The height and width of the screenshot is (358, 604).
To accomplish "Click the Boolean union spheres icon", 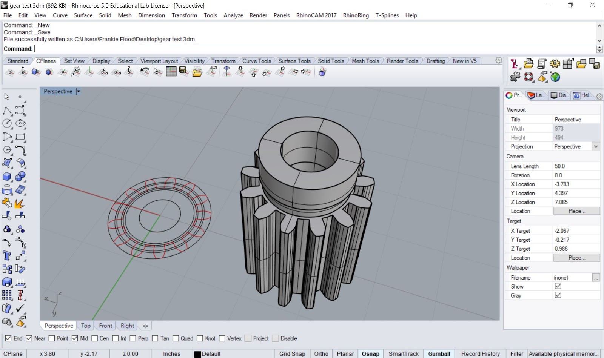I will [x=20, y=177].
